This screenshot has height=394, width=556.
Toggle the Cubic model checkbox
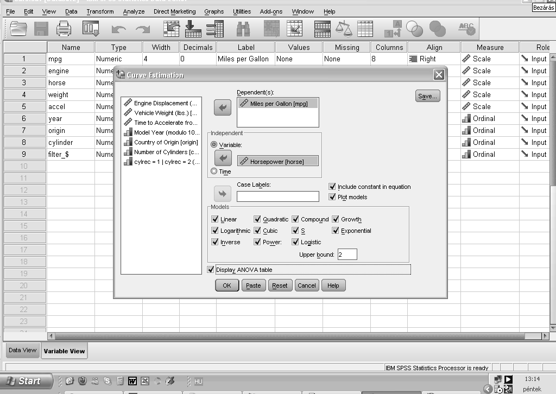[257, 230]
